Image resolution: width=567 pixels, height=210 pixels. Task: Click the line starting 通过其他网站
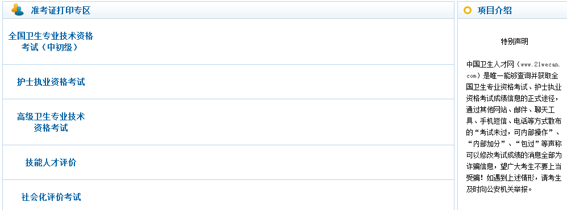[x=514, y=110]
